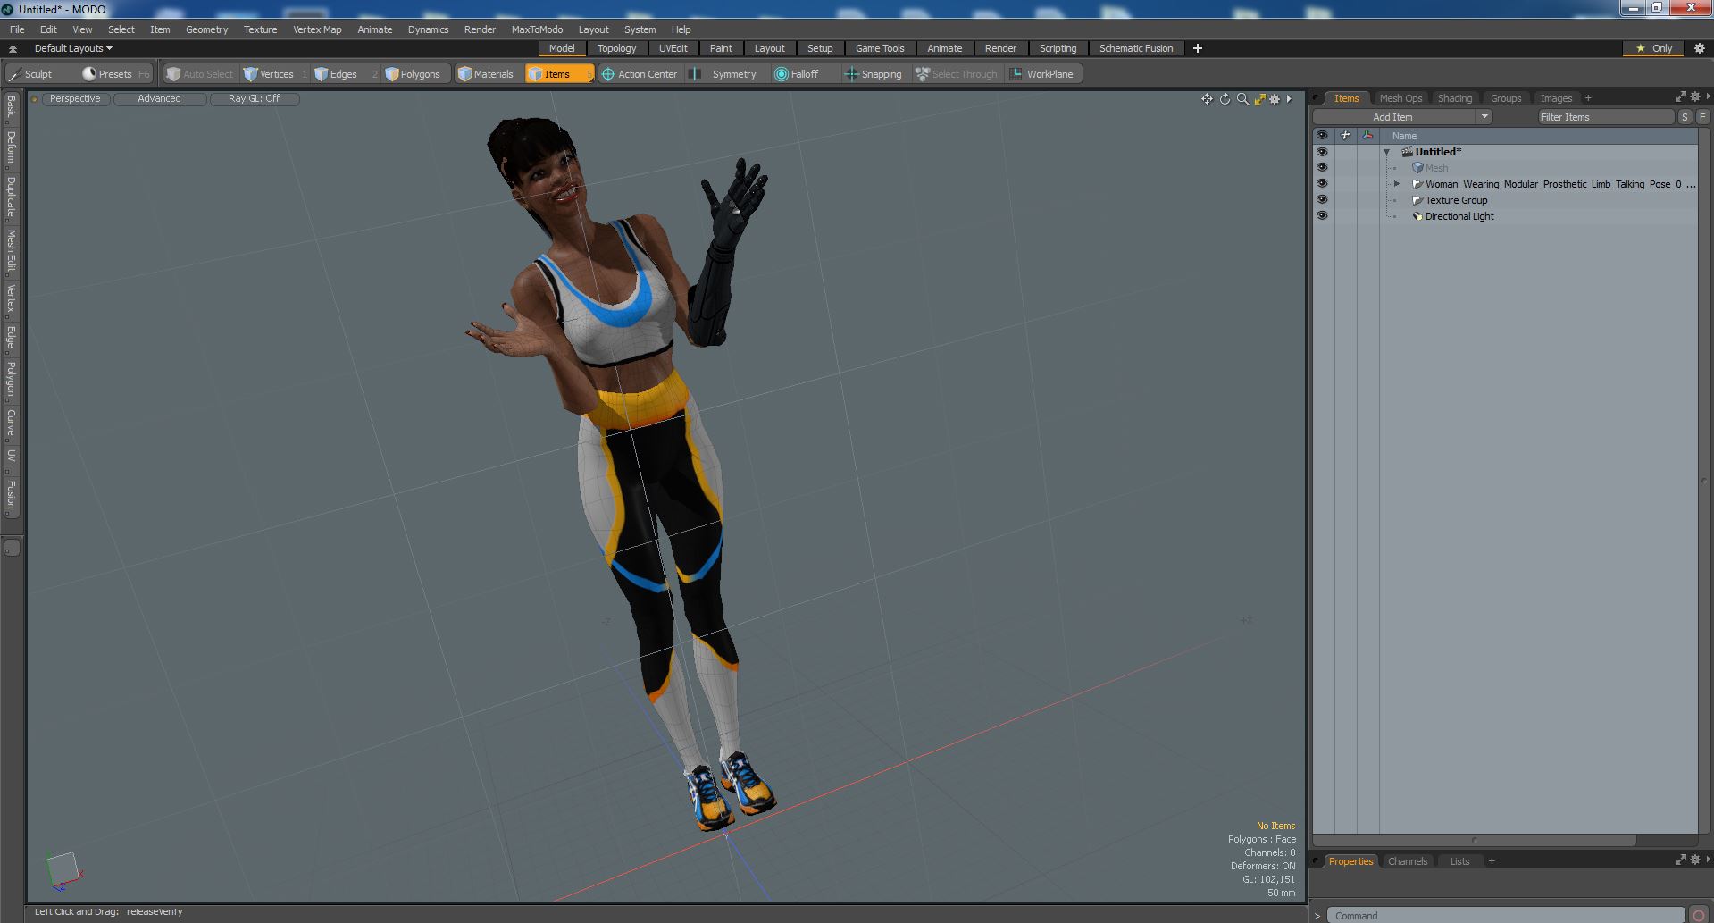Image resolution: width=1714 pixels, height=923 pixels.
Task: Open the Action Center options
Action: click(640, 74)
